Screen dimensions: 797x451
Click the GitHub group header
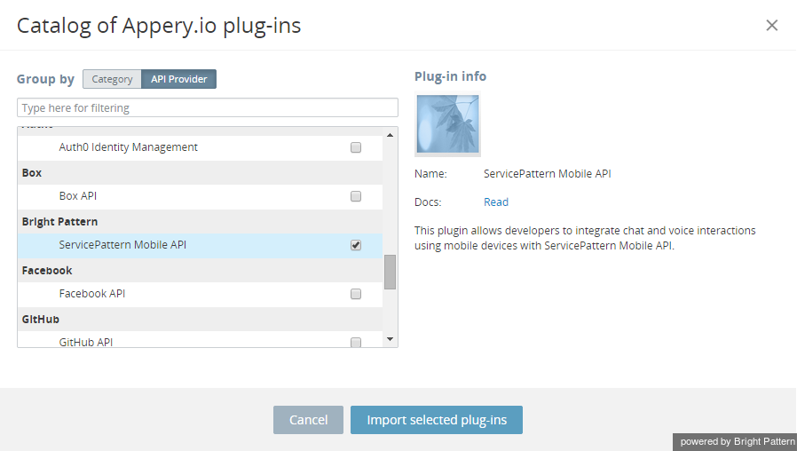201,319
